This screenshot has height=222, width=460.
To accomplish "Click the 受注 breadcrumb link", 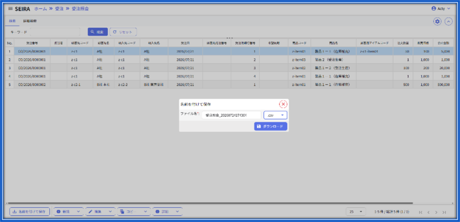I will [x=59, y=9].
